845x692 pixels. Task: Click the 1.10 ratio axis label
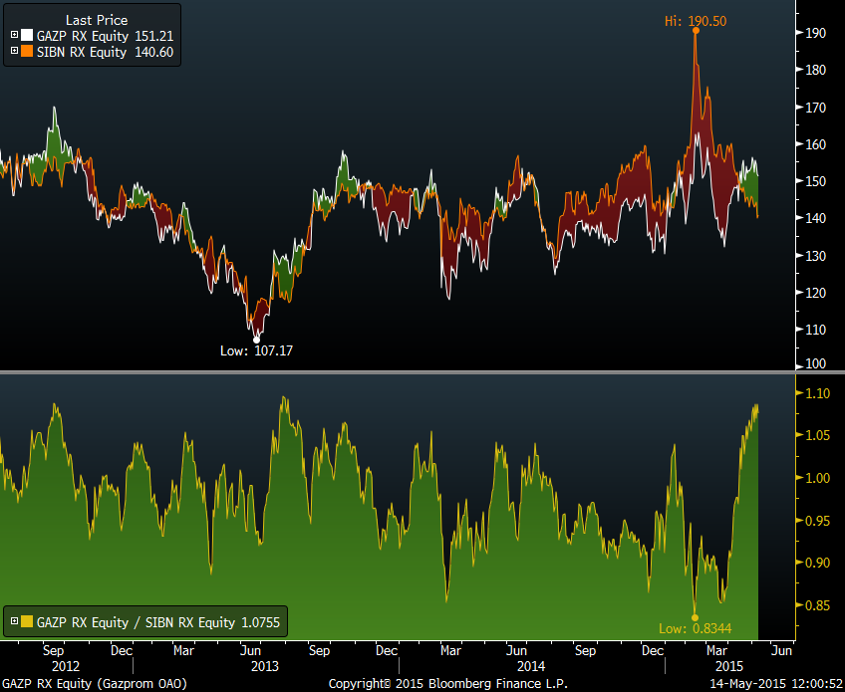pyautogui.click(x=817, y=393)
